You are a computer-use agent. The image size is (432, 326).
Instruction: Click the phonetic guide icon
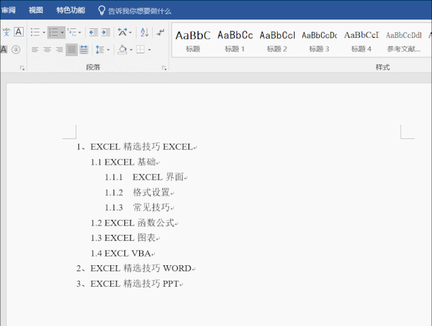pyautogui.click(x=6, y=32)
